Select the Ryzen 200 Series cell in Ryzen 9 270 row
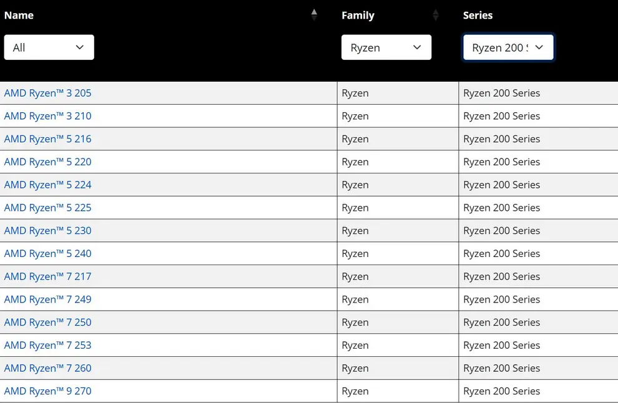The image size is (618, 403). click(x=538, y=391)
